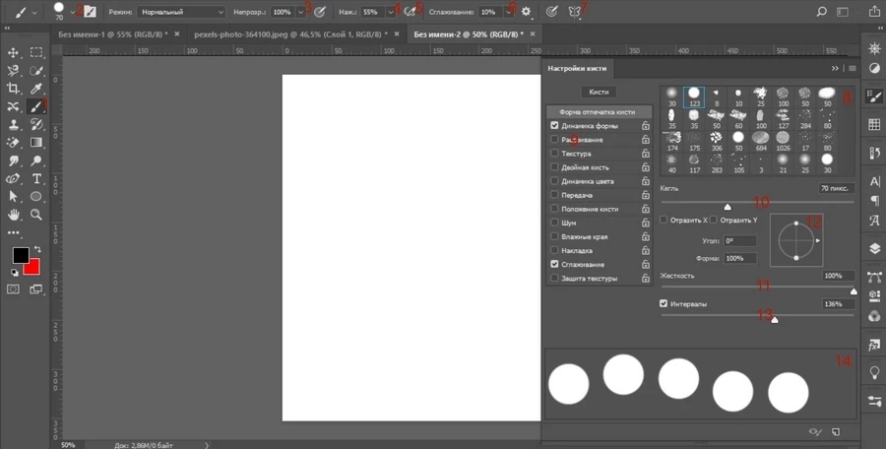Image resolution: width=886 pixels, height=449 pixels.
Task: Click the Кисти button
Action: click(599, 92)
